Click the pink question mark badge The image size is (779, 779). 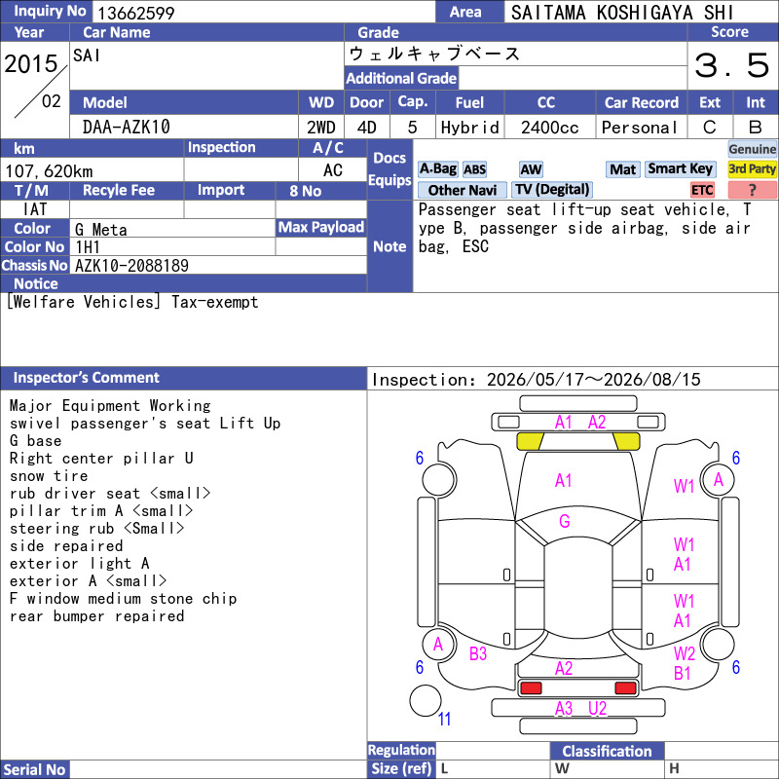[x=752, y=190]
